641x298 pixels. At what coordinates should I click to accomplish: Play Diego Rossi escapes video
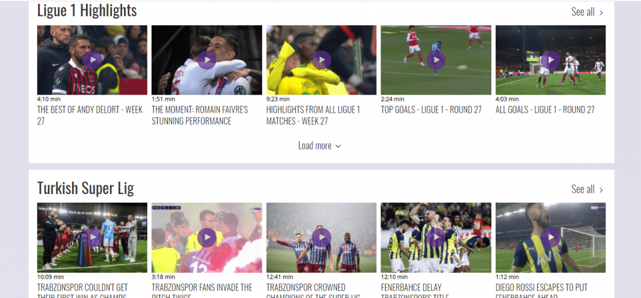pos(551,237)
